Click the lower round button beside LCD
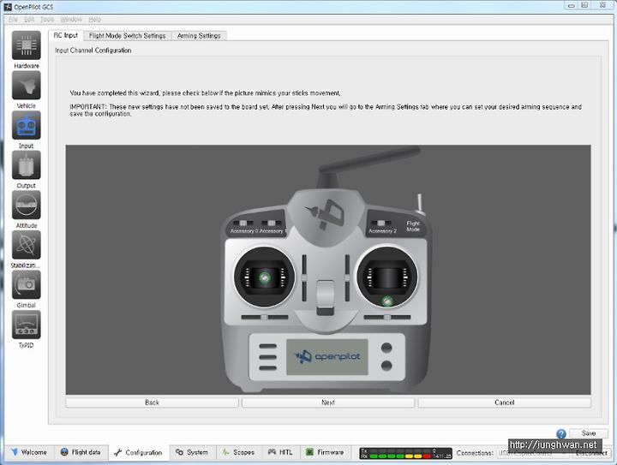 [x=386, y=366]
